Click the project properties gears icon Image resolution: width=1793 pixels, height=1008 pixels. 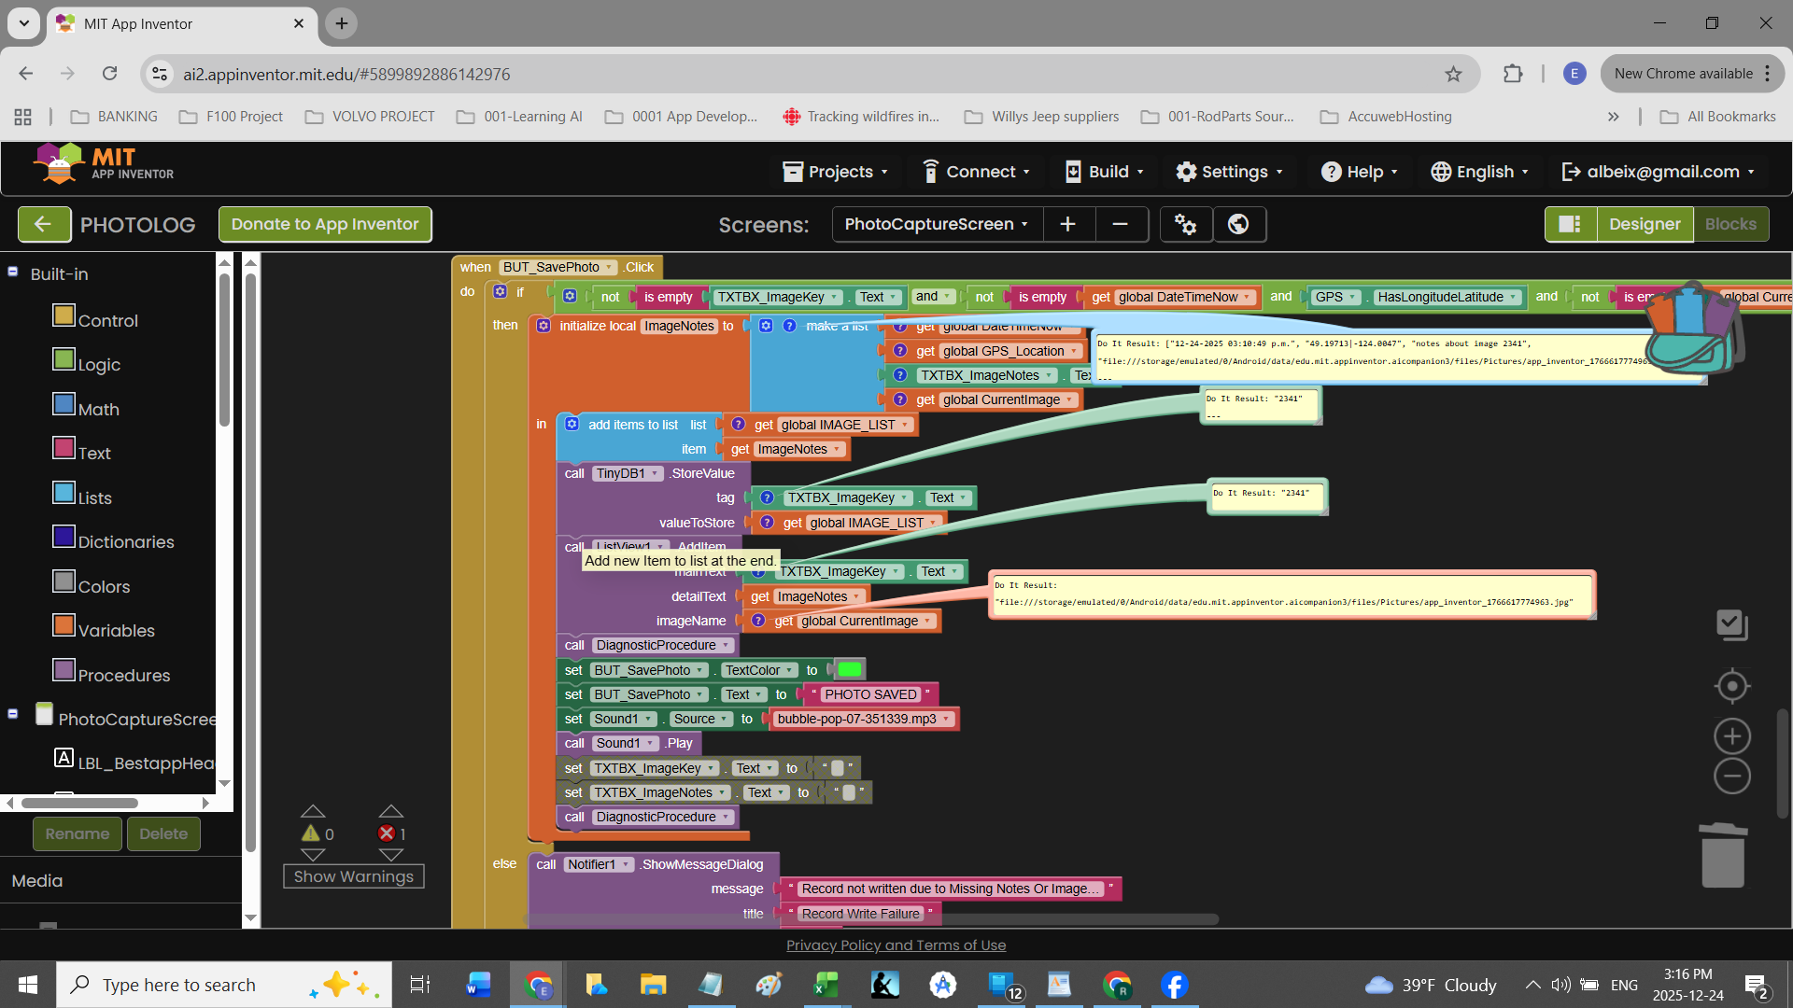(1185, 224)
